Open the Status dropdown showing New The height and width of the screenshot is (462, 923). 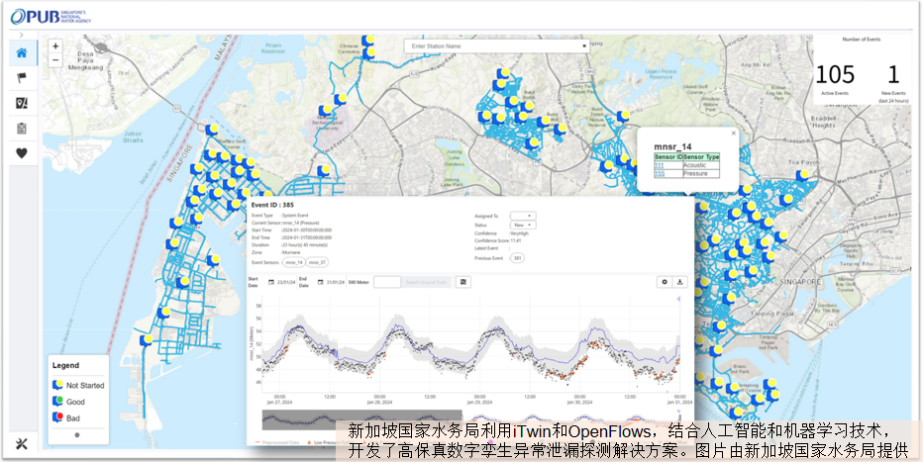pyautogui.click(x=523, y=225)
